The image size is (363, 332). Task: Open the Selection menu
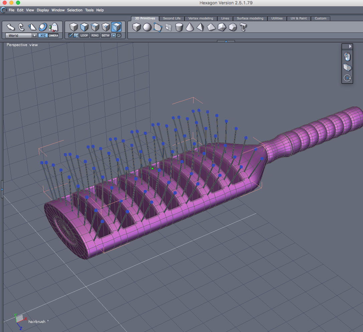click(x=75, y=10)
